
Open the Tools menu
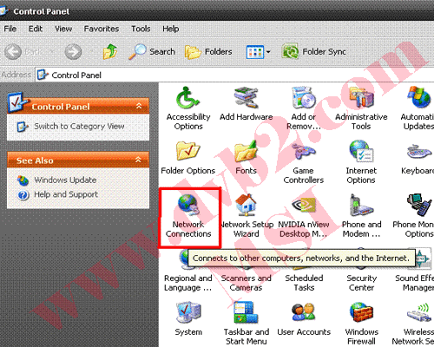point(141,29)
